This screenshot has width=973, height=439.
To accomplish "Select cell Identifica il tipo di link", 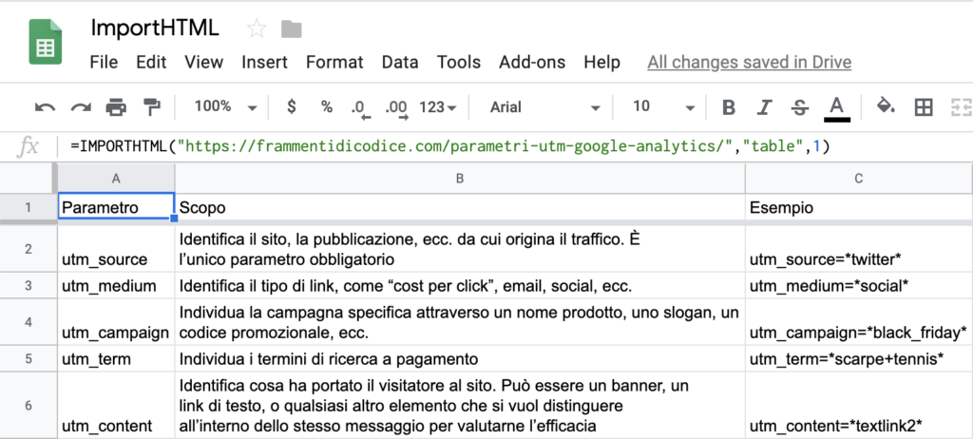I will (x=460, y=286).
